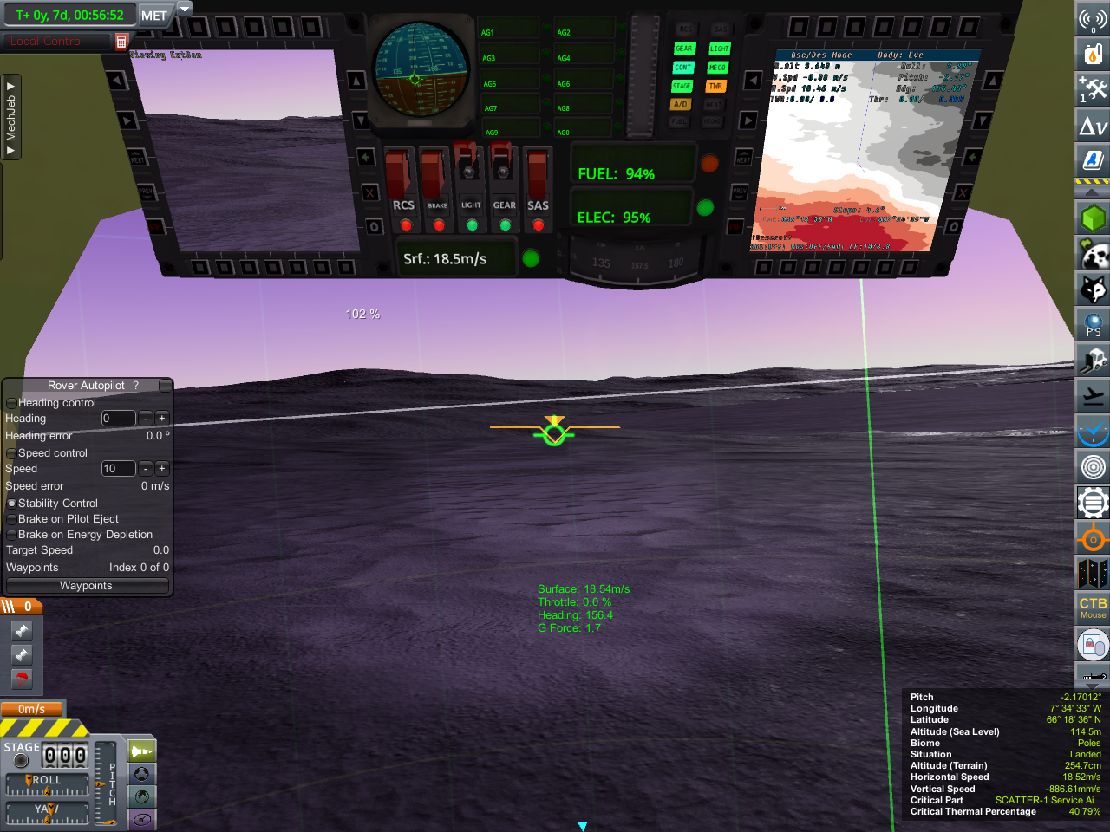This screenshot has width=1110, height=832.
Task: Click the red parachute staging icon
Action: point(22,679)
